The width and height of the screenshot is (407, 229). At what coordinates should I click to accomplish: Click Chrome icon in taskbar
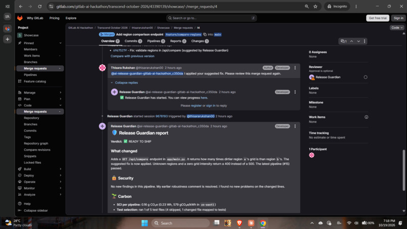pos(263,223)
